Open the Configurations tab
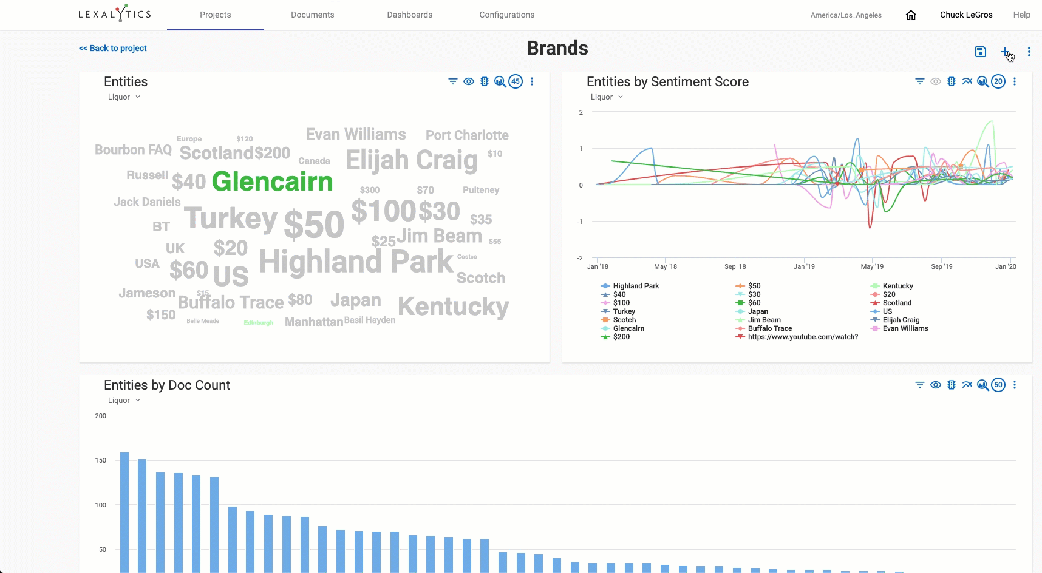The height and width of the screenshot is (573, 1042). 507,15
